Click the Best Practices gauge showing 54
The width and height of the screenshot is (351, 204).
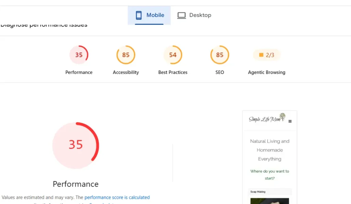(173, 55)
